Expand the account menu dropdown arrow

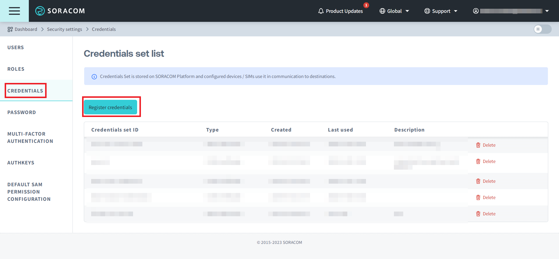pyautogui.click(x=547, y=11)
